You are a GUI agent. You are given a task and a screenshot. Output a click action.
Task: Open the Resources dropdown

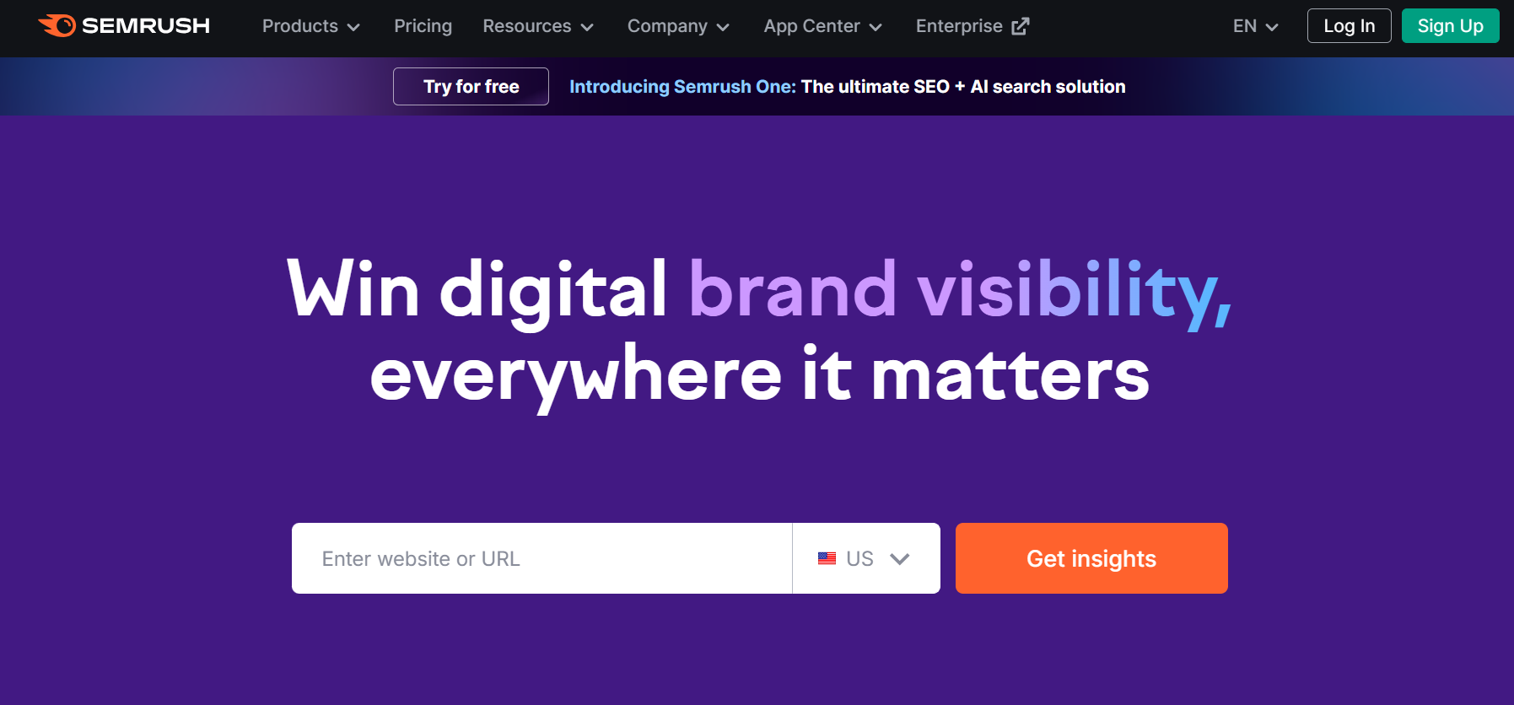point(537,26)
